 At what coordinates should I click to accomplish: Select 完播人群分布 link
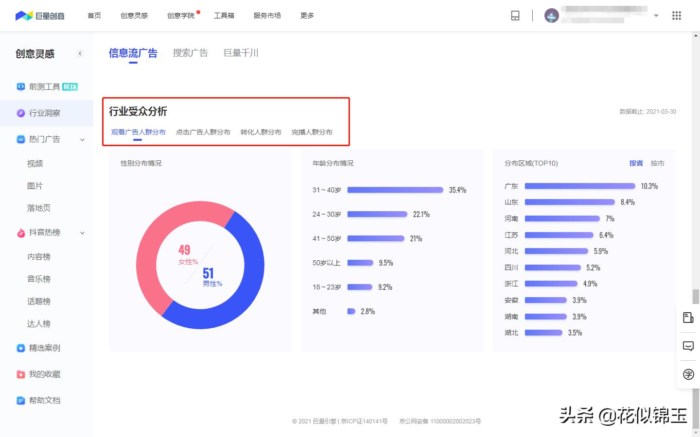(311, 132)
